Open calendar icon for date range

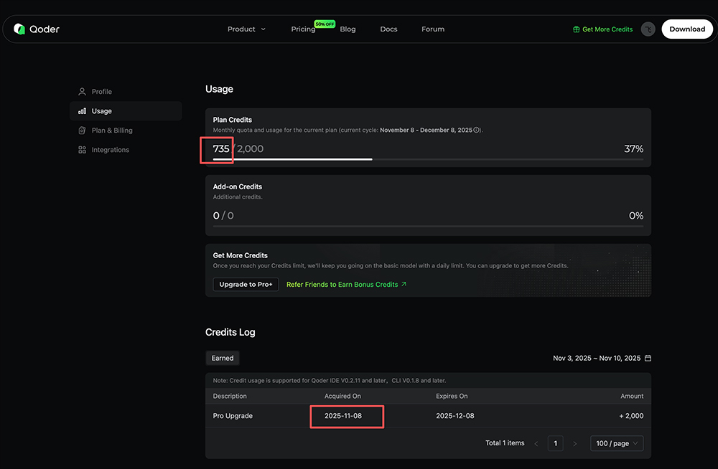(x=648, y=358)
